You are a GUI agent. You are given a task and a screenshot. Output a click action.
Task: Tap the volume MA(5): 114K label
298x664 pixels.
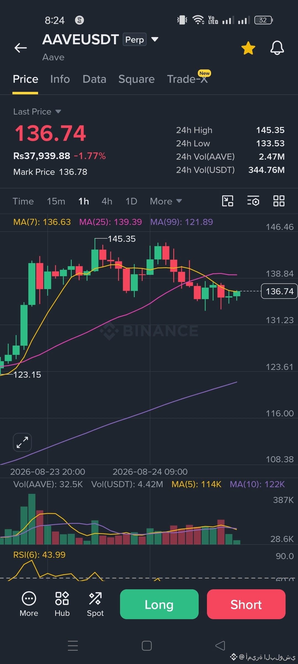coord(196,484)
